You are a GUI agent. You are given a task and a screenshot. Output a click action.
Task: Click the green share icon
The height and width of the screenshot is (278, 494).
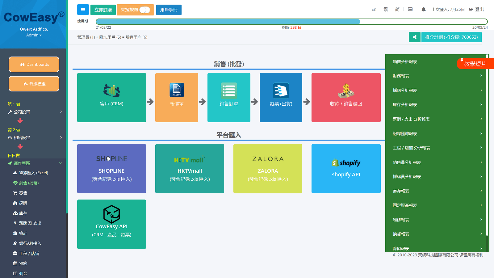(414, 37)
